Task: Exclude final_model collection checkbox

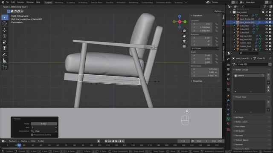Action: [x=263, y=12]
